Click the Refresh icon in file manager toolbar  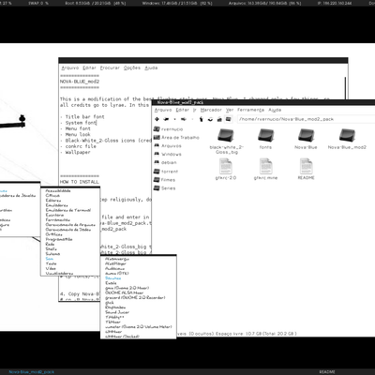[210, 119]
